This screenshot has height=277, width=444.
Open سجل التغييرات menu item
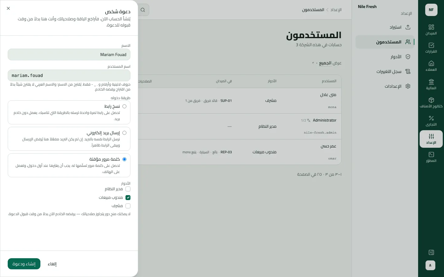(385, 71)
